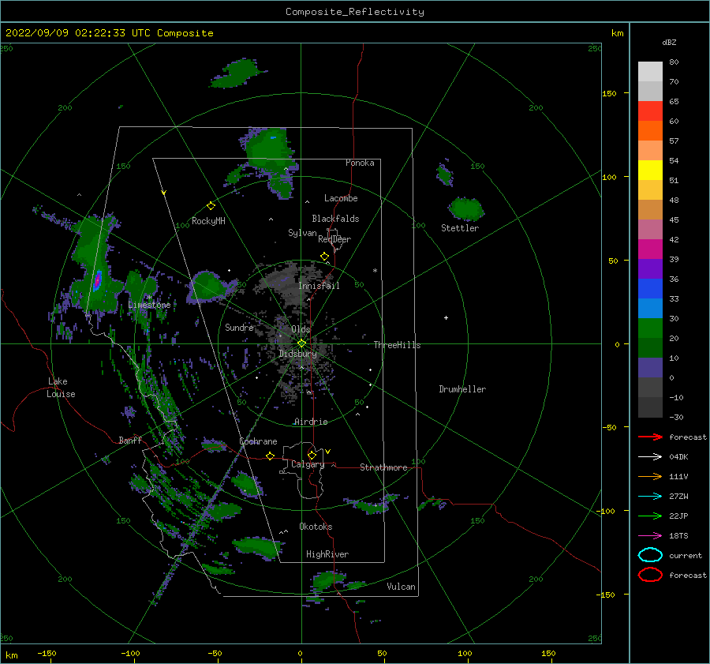Click the yellow diamond marker below RedDeer
Image resolution: width=710 pixels, height=664 pixels.
click(x=324, y=257)
